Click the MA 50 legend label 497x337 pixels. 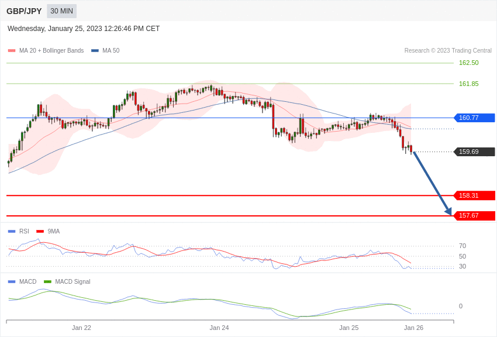coord(111,50)
